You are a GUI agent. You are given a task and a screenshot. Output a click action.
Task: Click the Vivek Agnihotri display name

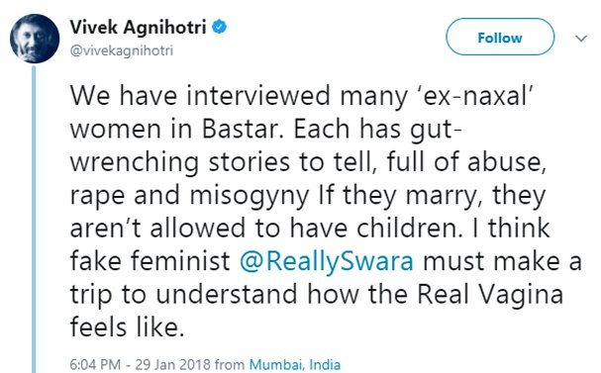(x=138, y=27)
